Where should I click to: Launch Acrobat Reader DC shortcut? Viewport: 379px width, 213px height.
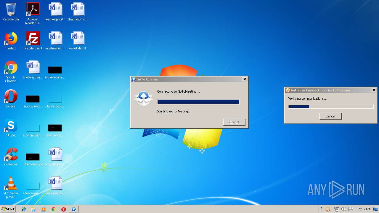[33, 14]
